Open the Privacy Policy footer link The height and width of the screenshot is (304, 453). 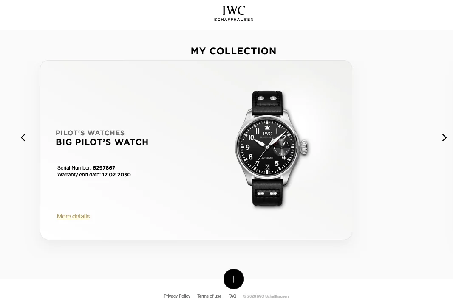(x=177, y=296)
